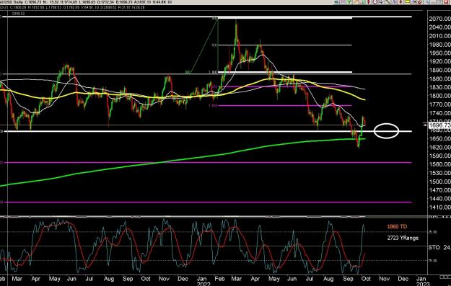Click the 1830.00 price axis label
The height and width of the screenshot is (286, 451).
click(439, 87)
